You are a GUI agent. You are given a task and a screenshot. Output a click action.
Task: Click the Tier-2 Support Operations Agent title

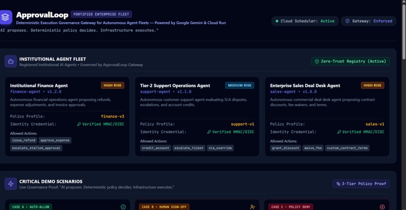coord(175,86)
